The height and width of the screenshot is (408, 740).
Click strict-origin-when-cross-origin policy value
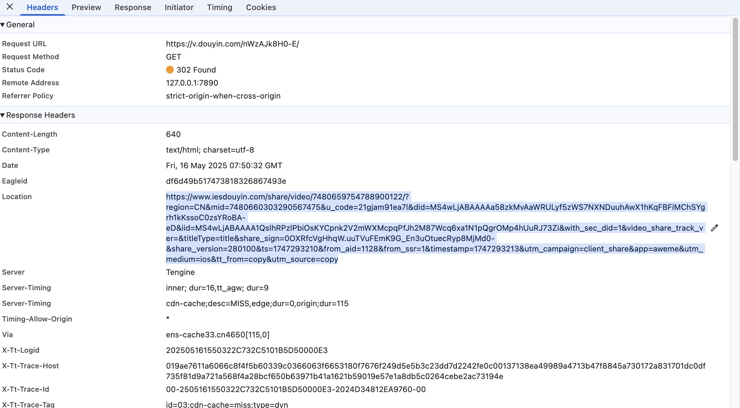pyautogui.click(x=223, y=96)
